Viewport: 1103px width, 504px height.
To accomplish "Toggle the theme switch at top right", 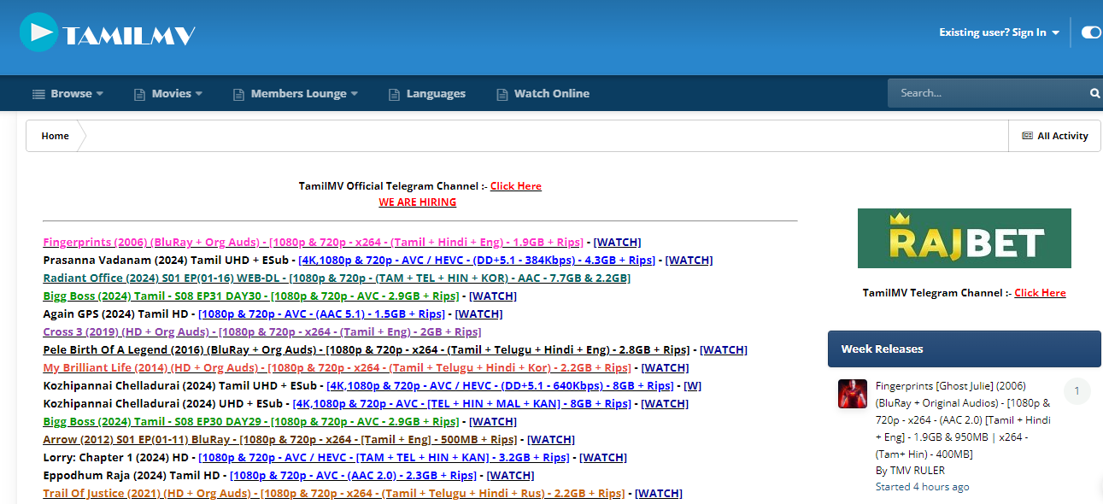I will point(1091,32).
